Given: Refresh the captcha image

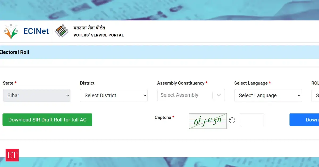Looking at the screenshot, I should (232, 121).
